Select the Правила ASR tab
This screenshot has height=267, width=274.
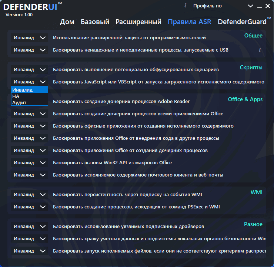coord(190,22)
